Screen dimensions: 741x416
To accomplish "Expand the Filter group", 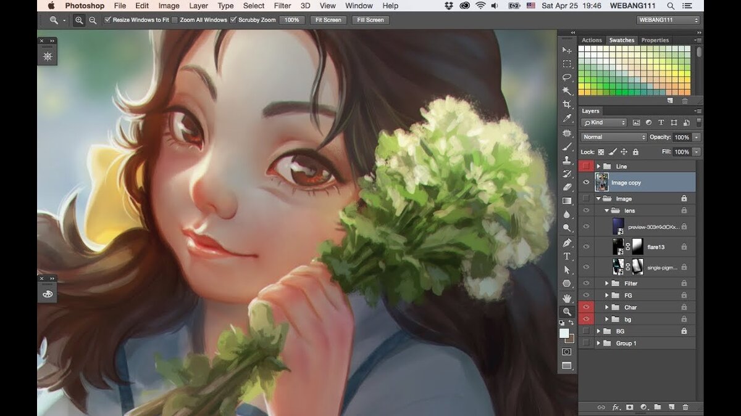I will [607, 283].
